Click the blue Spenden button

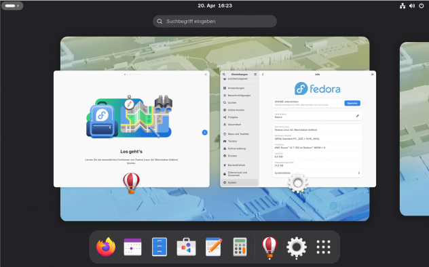[x=352, y=103]
